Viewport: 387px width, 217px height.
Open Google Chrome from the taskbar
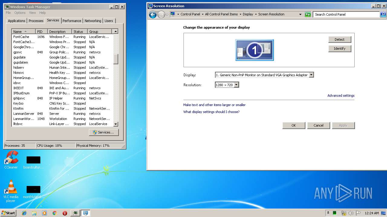[55, 213]
